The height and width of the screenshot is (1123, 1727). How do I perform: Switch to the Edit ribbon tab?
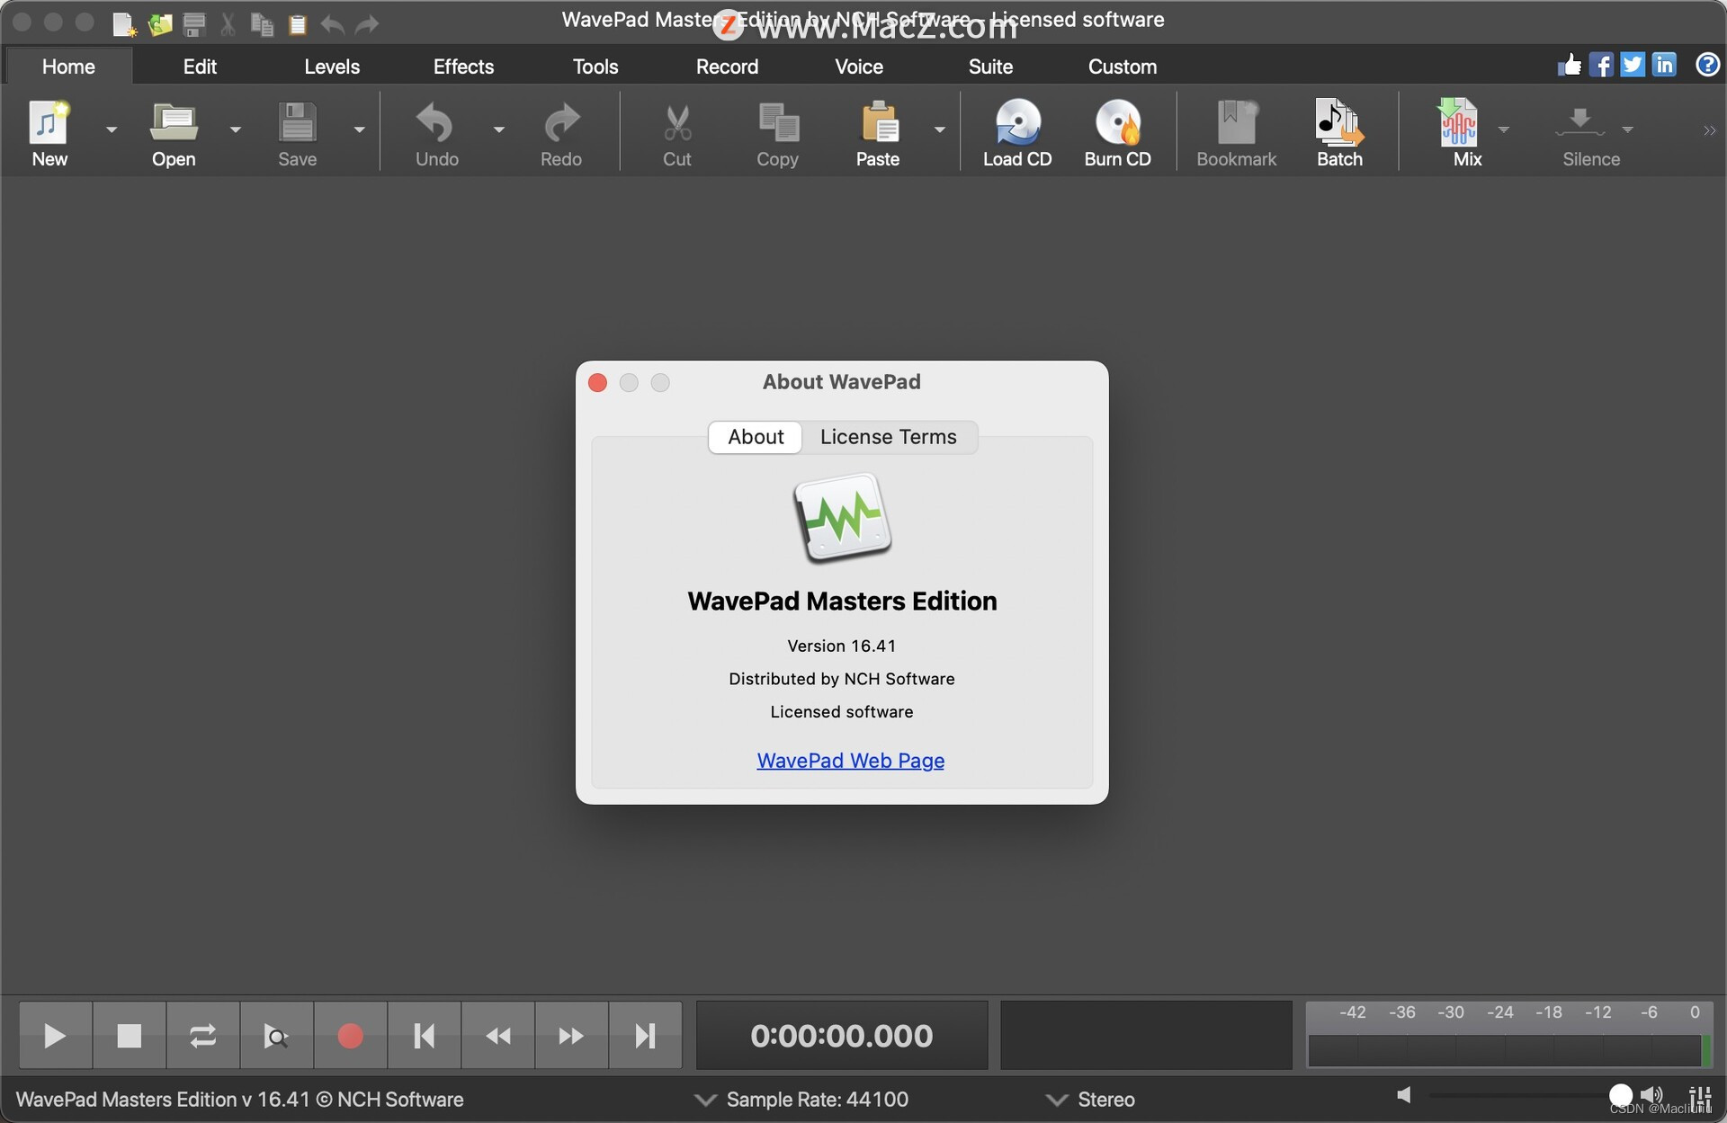pos(200,67)
